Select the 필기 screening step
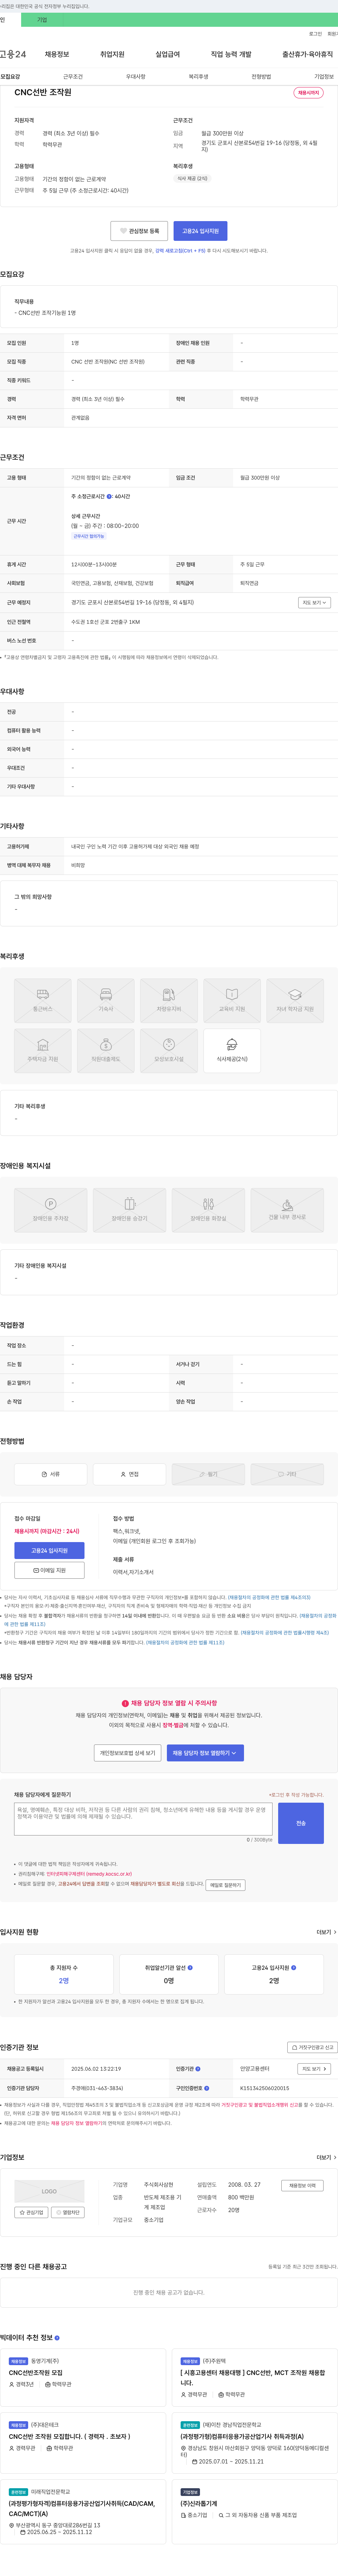The width and height of the screenshot is (338, 2576). 208,1474
